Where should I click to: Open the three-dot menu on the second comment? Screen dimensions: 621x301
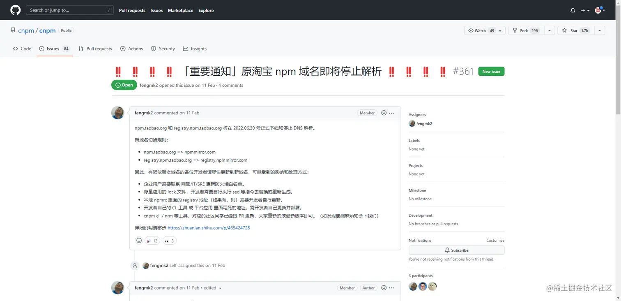[x=392, y=288]
